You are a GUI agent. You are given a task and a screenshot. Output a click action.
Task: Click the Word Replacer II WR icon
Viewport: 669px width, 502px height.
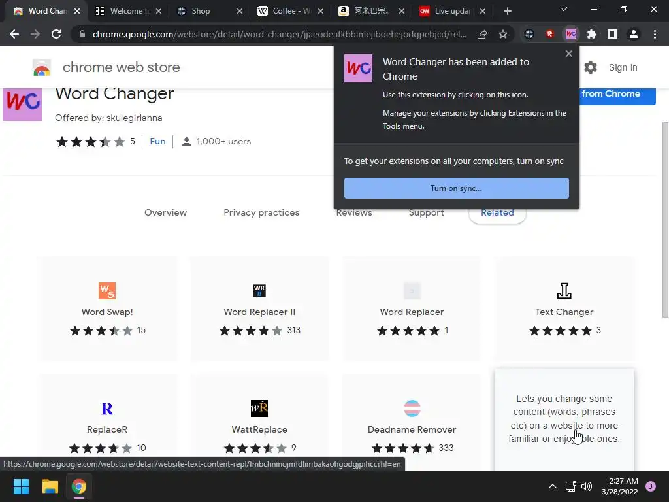[259, 291]
